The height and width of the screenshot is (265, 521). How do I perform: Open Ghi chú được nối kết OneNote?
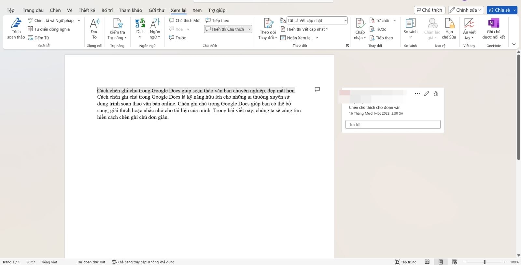click(494, 29)
